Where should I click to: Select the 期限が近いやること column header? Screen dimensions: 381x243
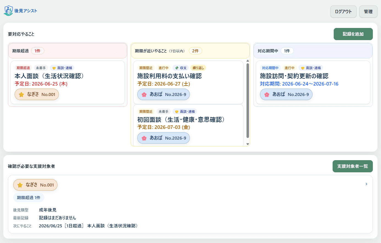point(190,51)
